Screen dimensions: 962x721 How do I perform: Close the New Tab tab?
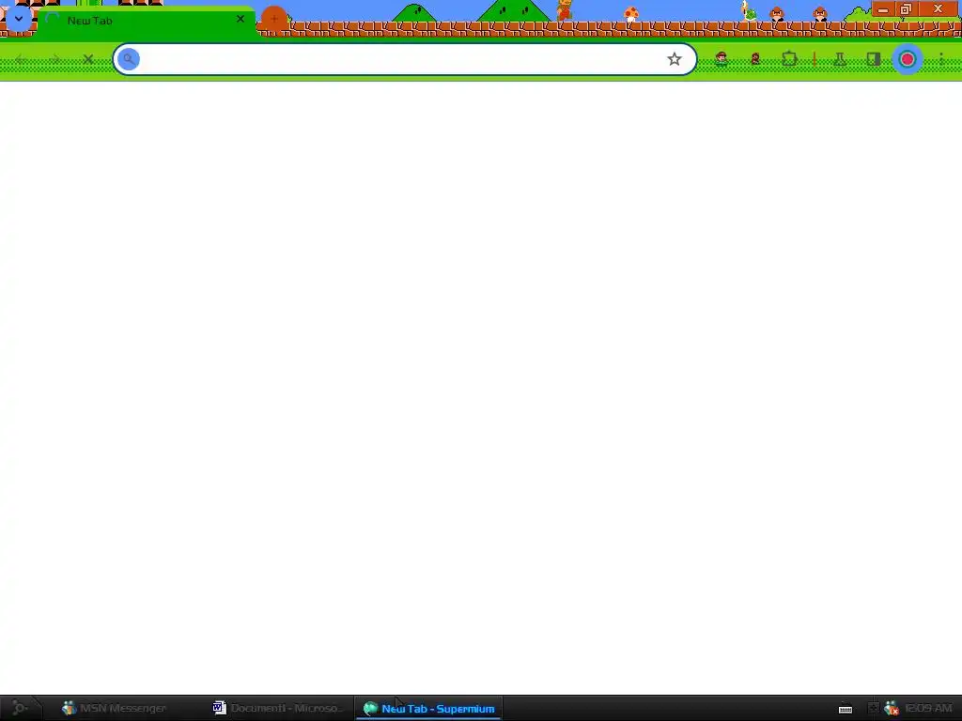[x=240, y=20]
